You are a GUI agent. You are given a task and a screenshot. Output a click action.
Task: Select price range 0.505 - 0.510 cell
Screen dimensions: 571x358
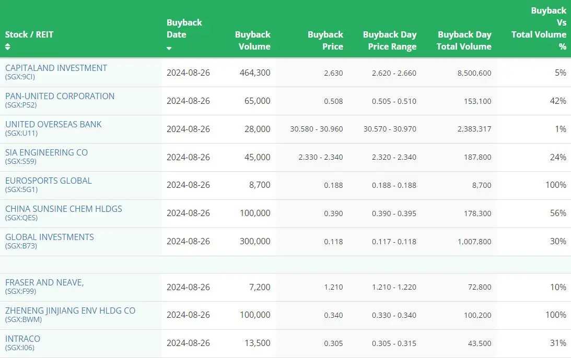394,101
